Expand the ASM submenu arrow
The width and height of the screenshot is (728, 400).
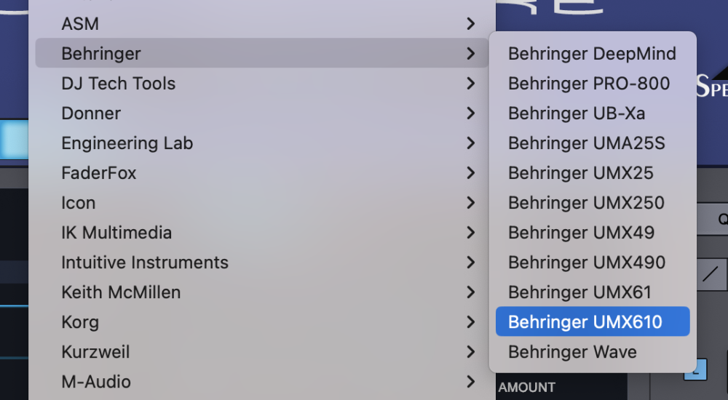tap(471, 24)
